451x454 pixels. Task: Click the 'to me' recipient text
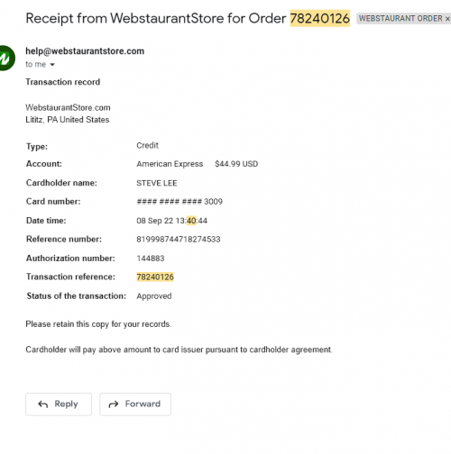pyautogui.click(x=35, y=65)
